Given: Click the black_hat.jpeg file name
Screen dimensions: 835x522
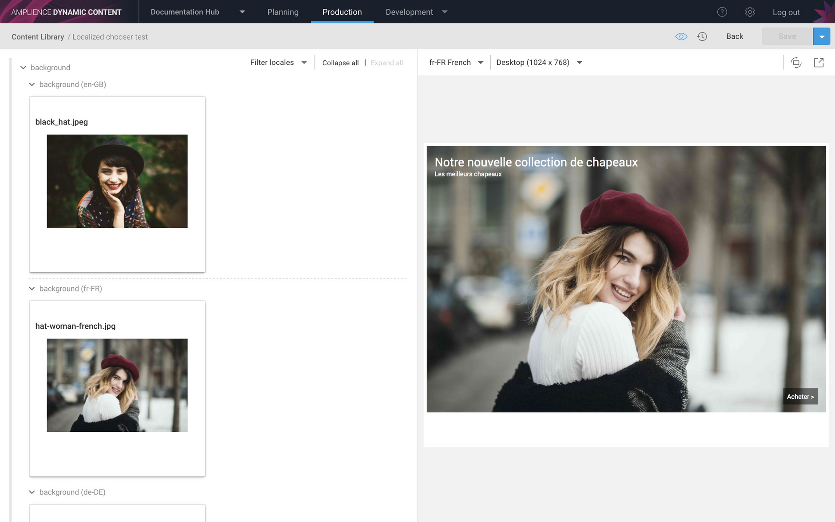Looking at the screenshot, I should click(x=62, y=122).
